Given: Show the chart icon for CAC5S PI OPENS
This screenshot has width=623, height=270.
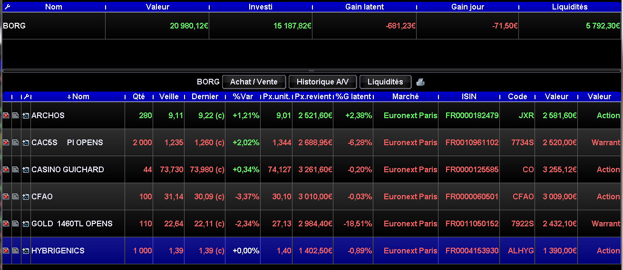Looking at the screenshot, I should pyautogui.click(x=26, y=142).
